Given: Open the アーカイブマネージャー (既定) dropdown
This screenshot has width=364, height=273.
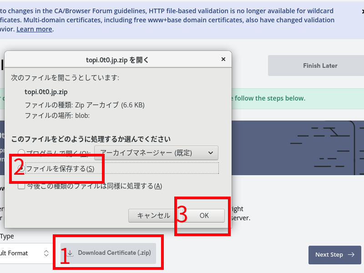Looking at the screenshot, I should pyautogui.click(x=156, y=153).
